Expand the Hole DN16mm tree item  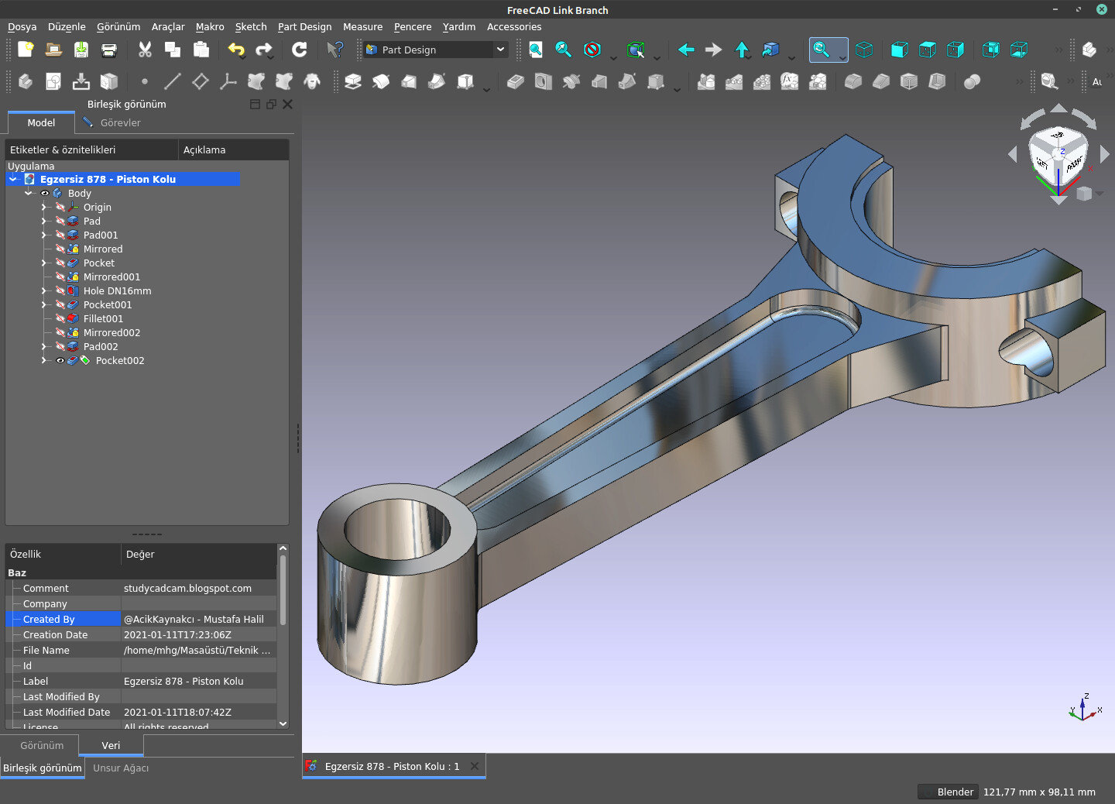(x=44, y=291)
